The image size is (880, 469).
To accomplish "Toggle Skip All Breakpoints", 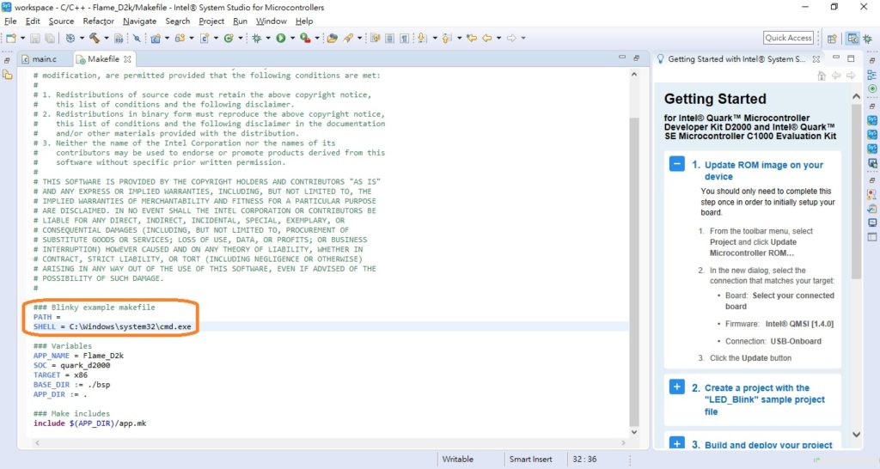I will click(137, 38).
